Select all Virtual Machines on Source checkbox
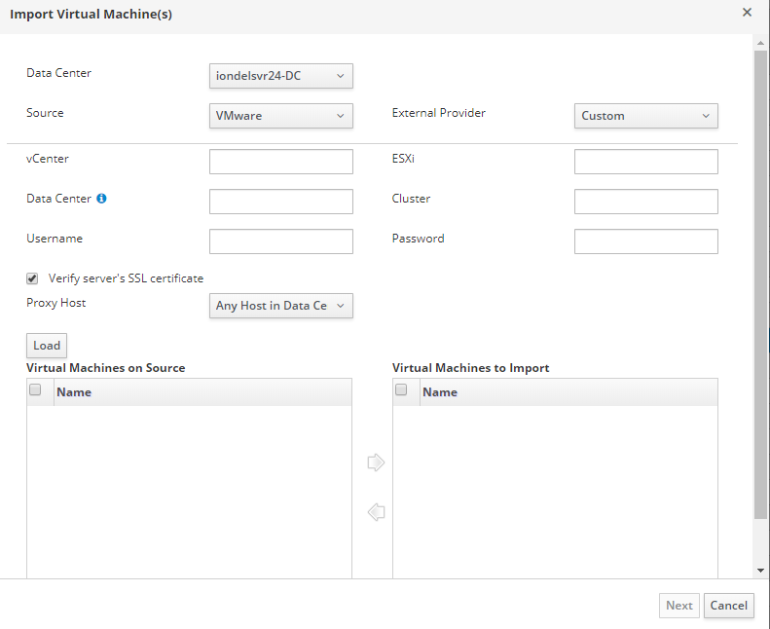The width and height of the screenshot is (770, 629). [x=35, y=390]
